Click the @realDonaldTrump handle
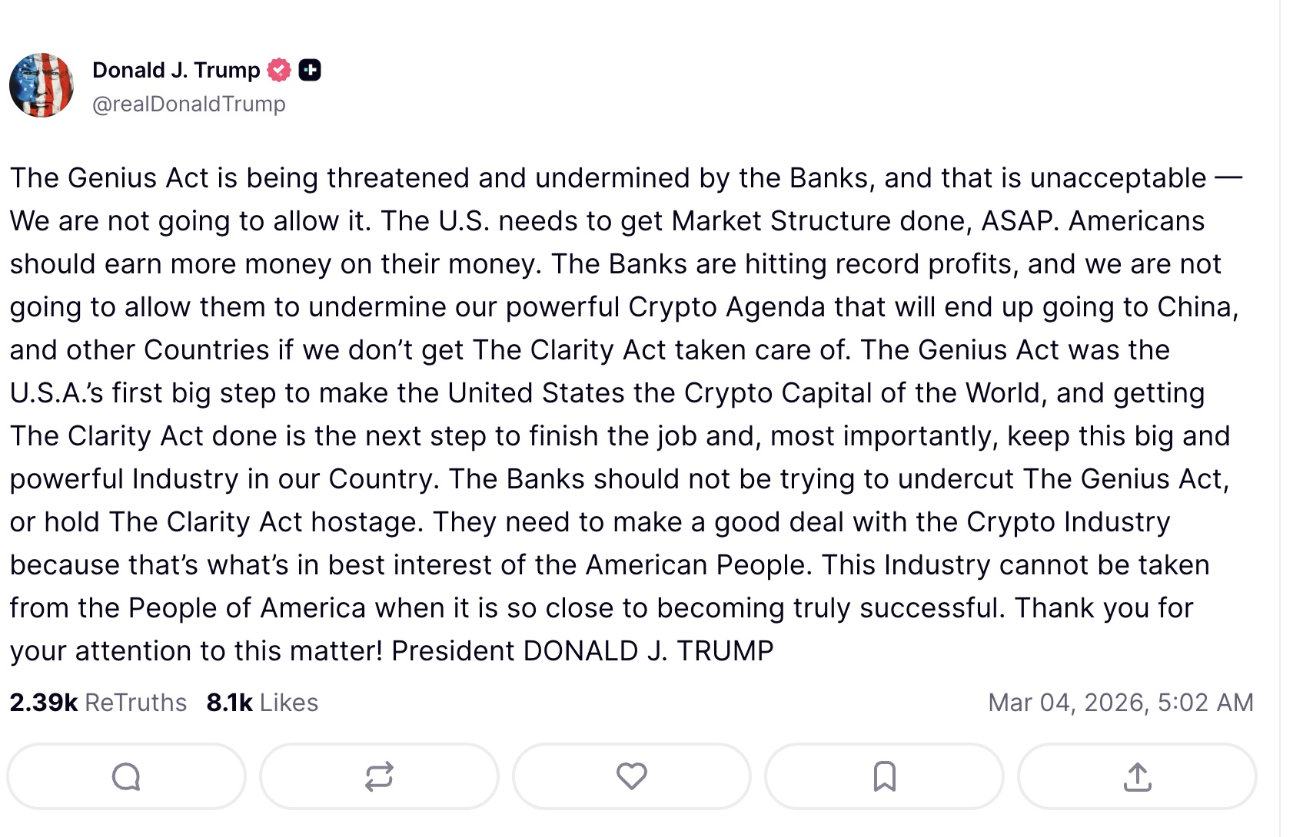Screen dimensions: 1293x837 point(188,104)
